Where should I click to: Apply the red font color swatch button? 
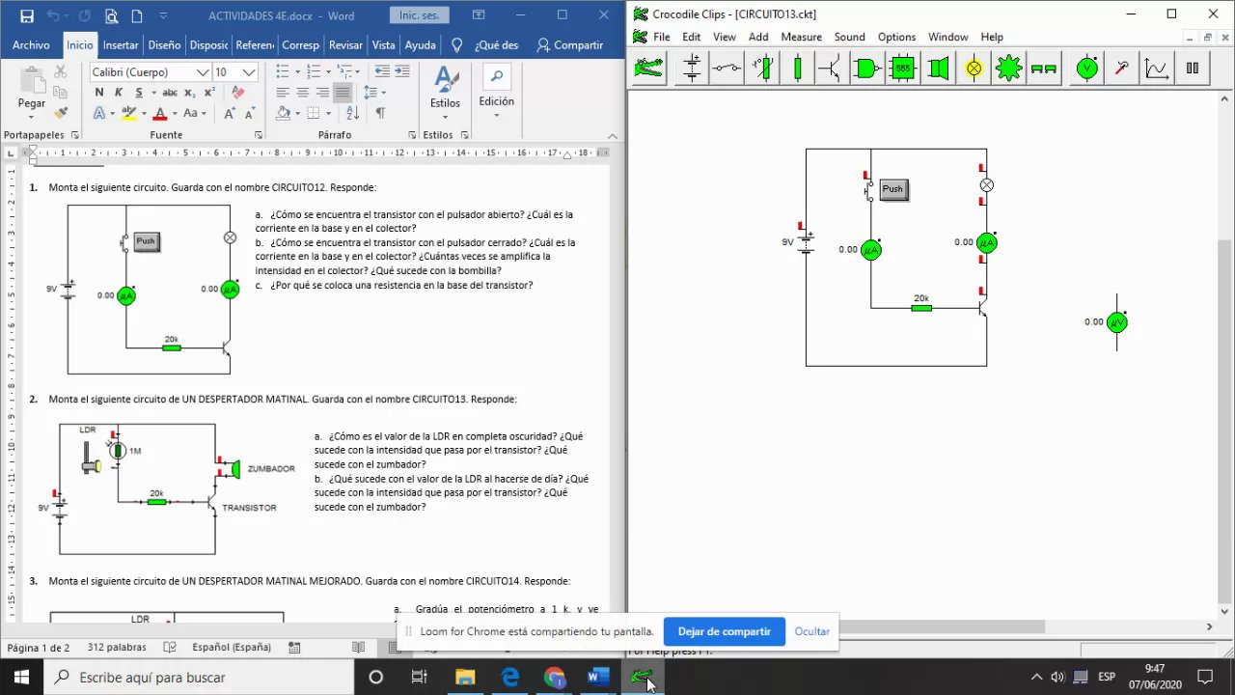(161, 113)
